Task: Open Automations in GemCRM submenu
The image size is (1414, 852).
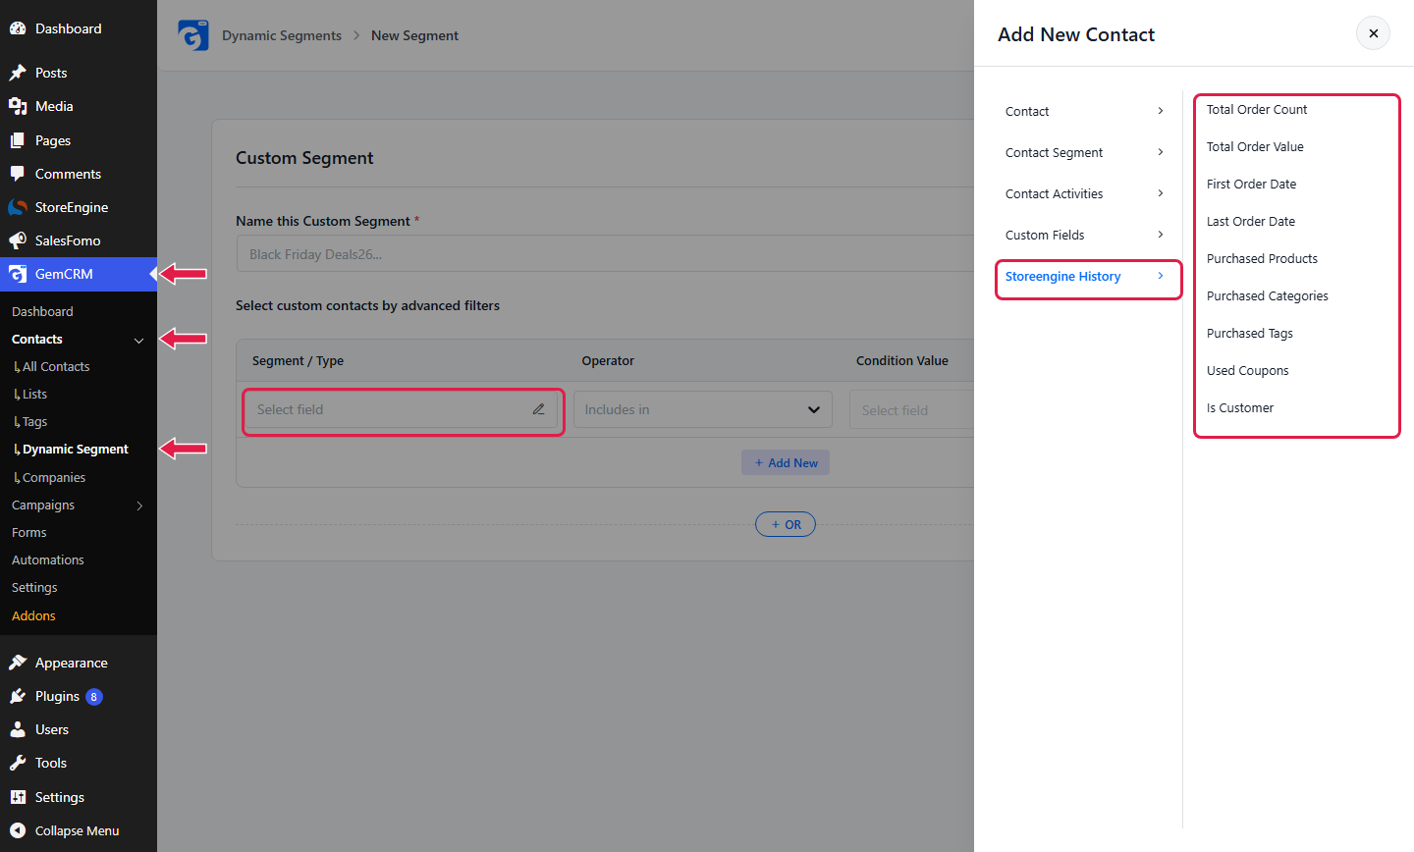Action: [48, 559]
